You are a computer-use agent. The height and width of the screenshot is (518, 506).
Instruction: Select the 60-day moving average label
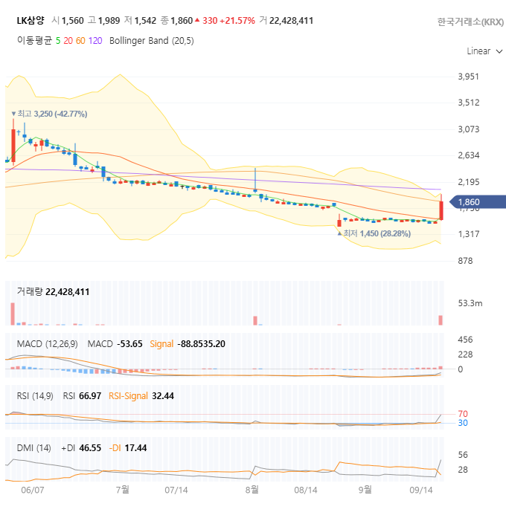(80, 41)
